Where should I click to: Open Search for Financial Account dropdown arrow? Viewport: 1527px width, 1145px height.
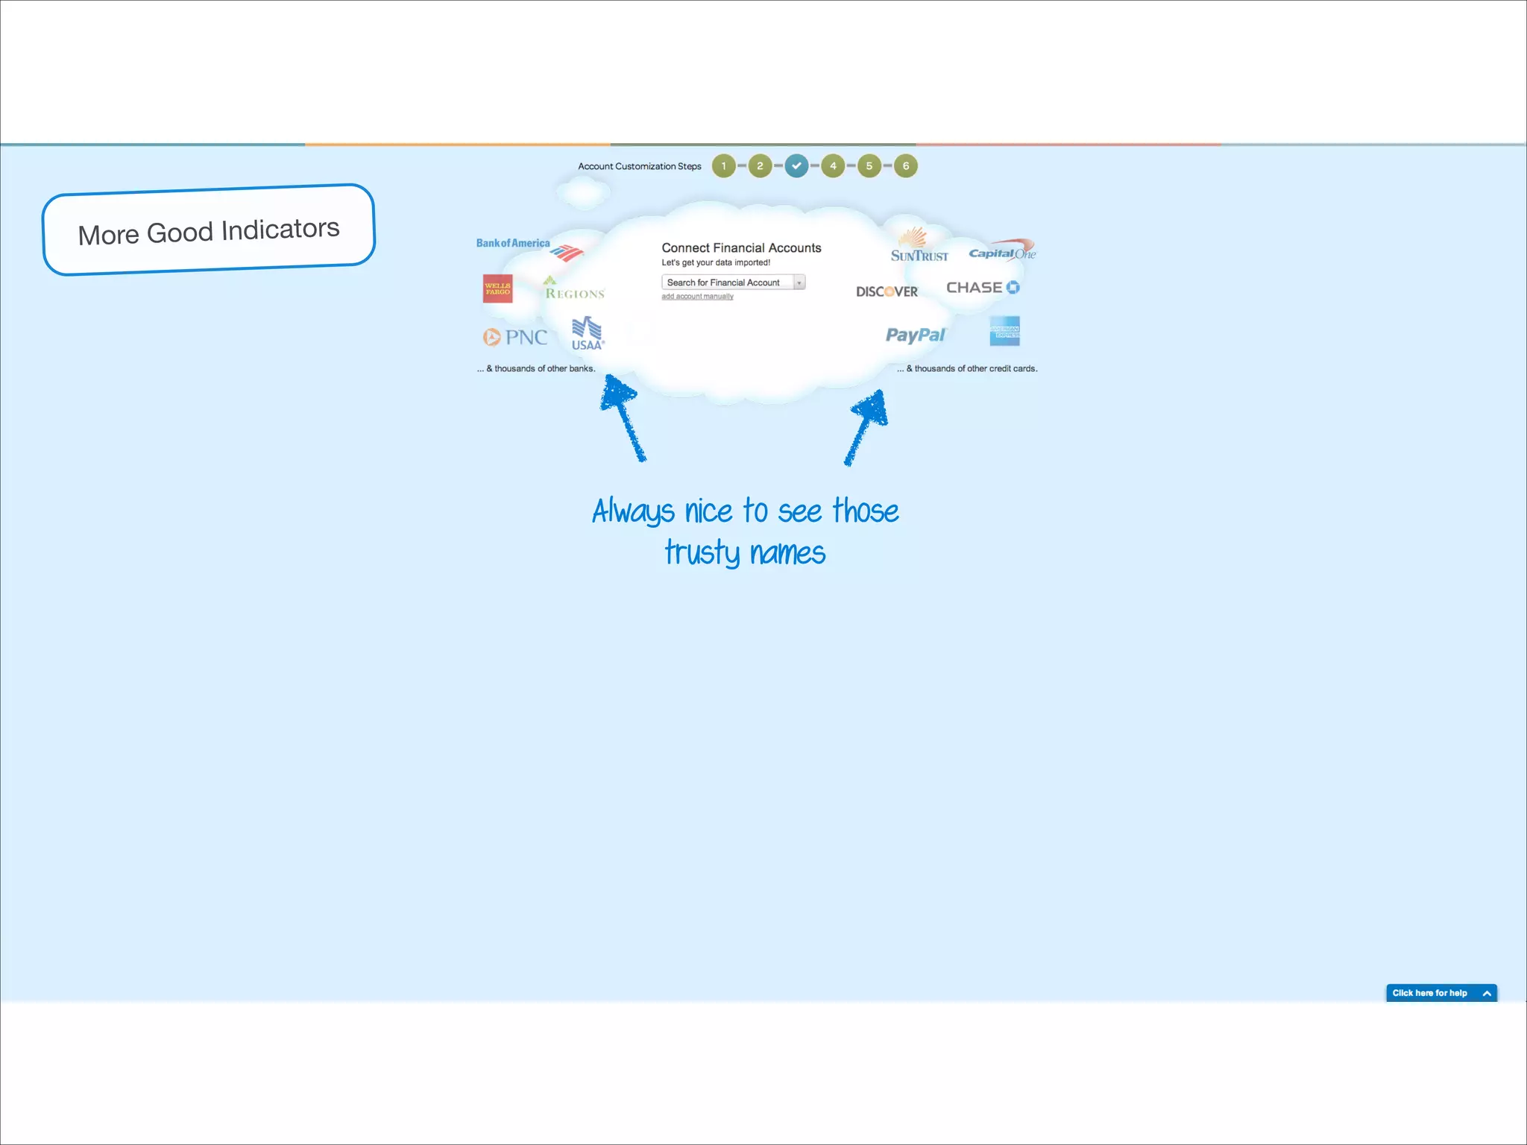pyautogui.click(x=799, y=283)
